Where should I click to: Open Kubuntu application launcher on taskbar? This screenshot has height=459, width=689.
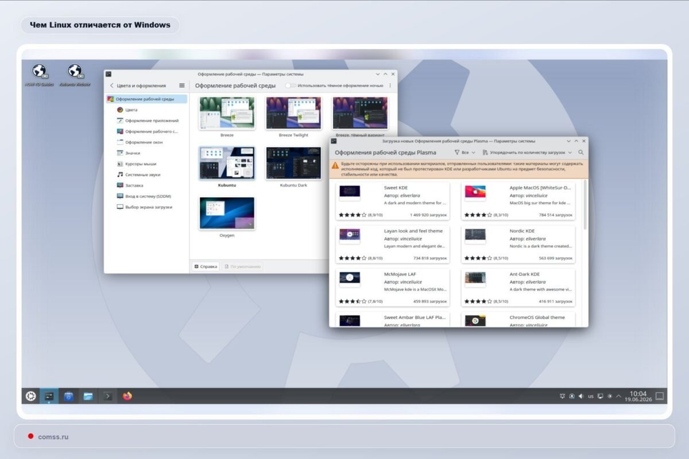coord(30,396)
